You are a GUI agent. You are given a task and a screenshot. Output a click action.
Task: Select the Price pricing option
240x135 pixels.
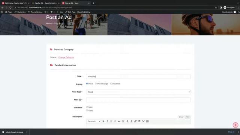[x=87, y=84]
